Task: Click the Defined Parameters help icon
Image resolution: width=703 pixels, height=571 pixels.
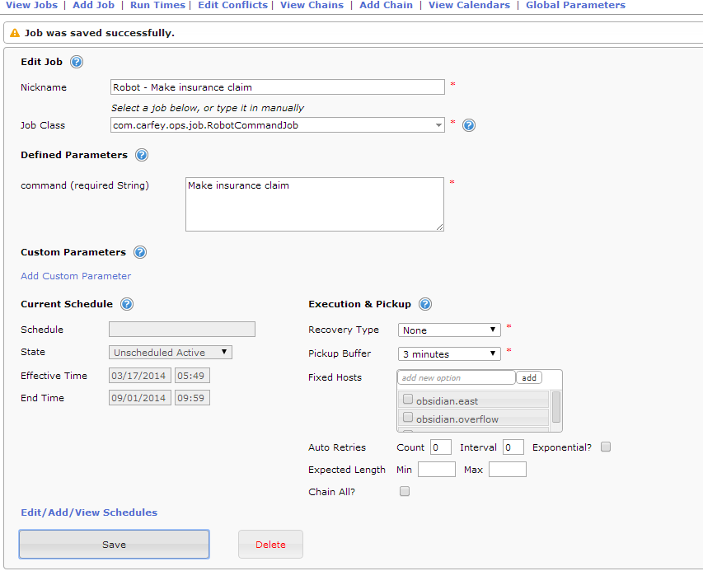Action: point(141,155)
